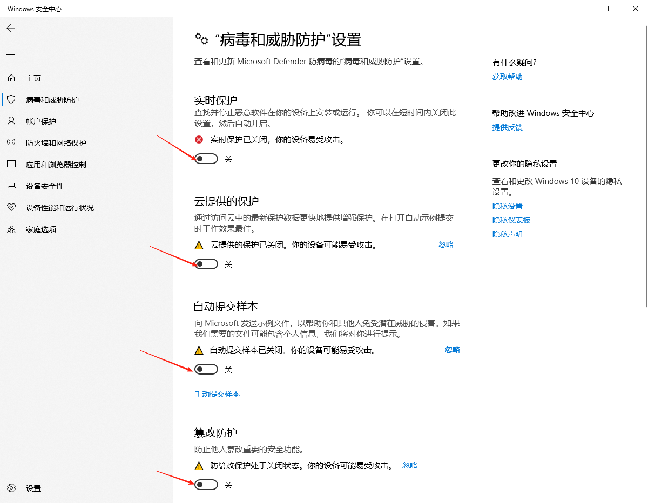Dismiss the 云提供的保护 warning with 忽略
Viewport: 648px width, 503px height.
pyautogui.click(x=446, y=244)
